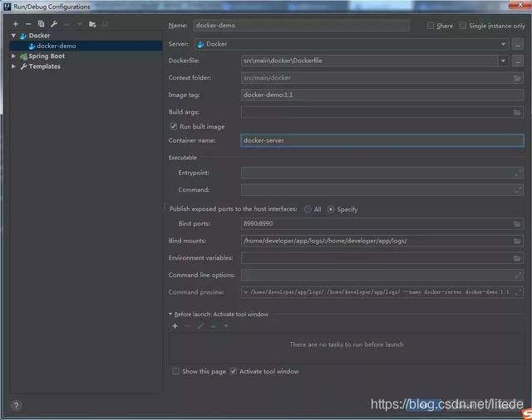Click the Container name field

tap(382, 140)
